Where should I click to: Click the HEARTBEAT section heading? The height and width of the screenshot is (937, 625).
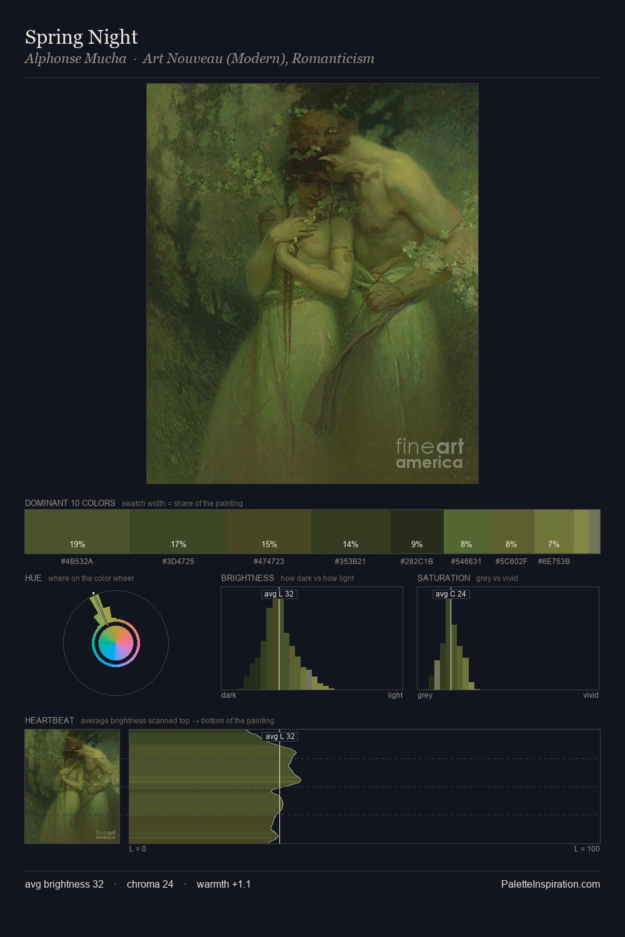click(49, 720)
